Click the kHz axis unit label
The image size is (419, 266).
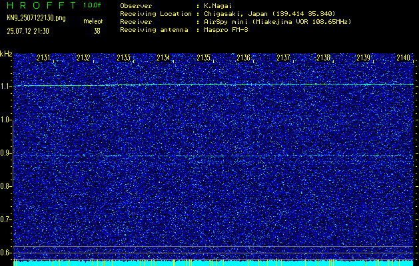(6, 54)
